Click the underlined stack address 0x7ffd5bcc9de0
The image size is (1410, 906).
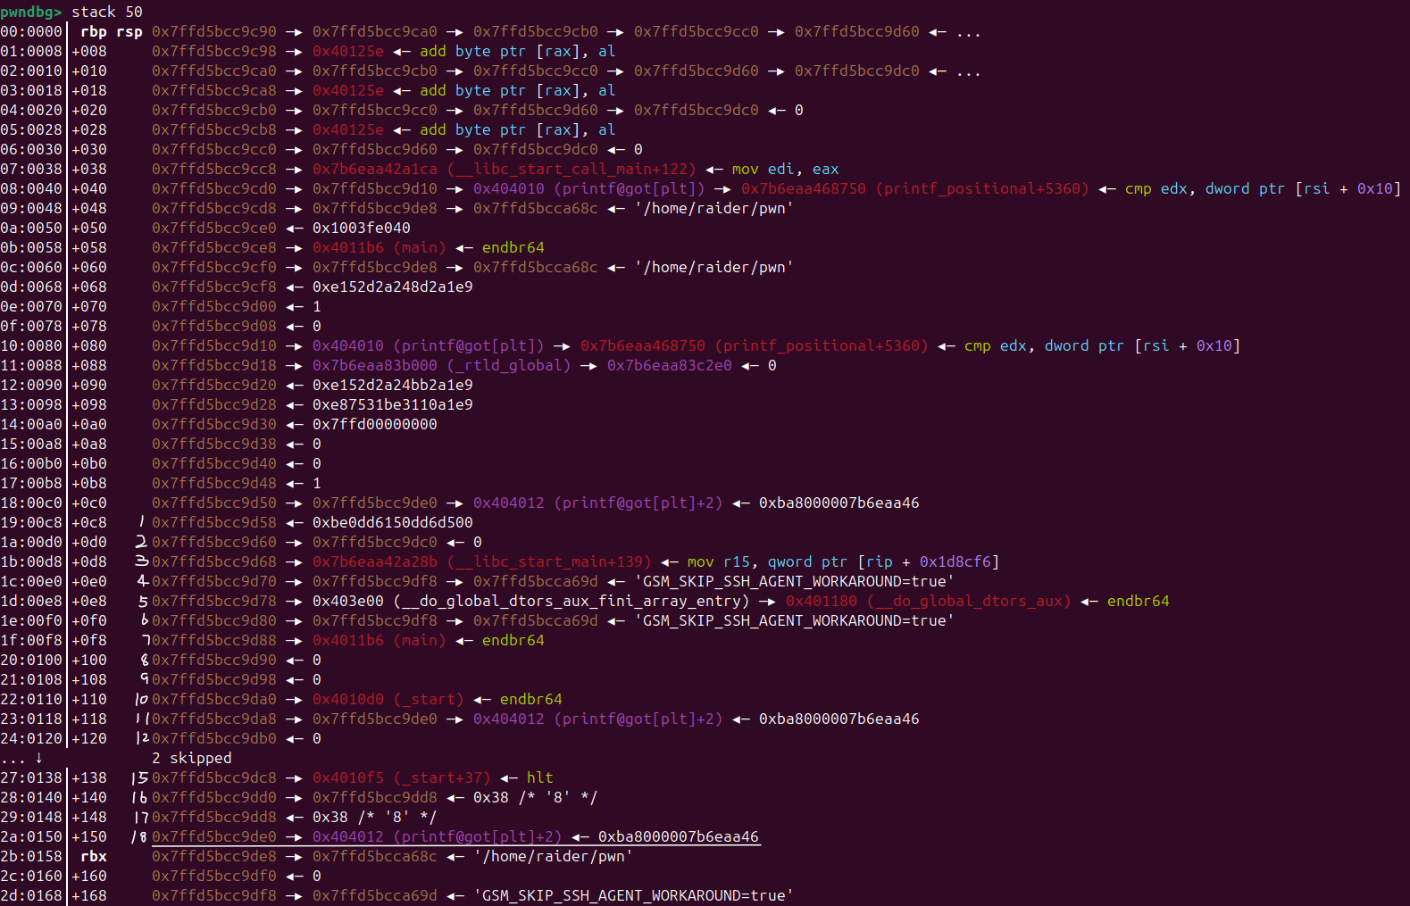pos(213,836)
